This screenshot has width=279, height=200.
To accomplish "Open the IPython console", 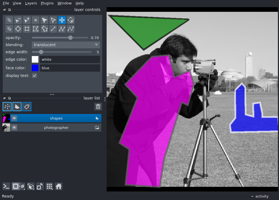I will [6, 187].
